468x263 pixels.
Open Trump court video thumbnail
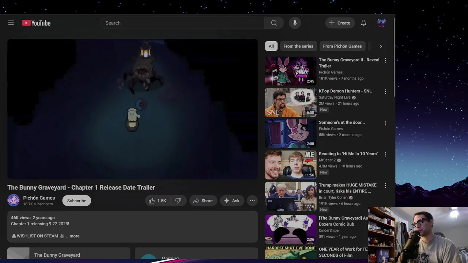[291, 196]
